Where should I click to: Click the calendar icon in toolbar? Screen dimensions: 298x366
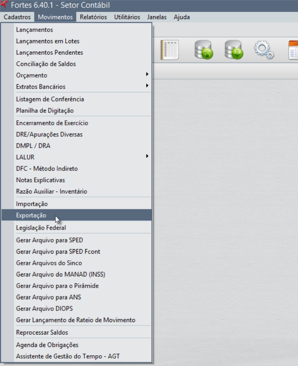click(x=293, y=50)
